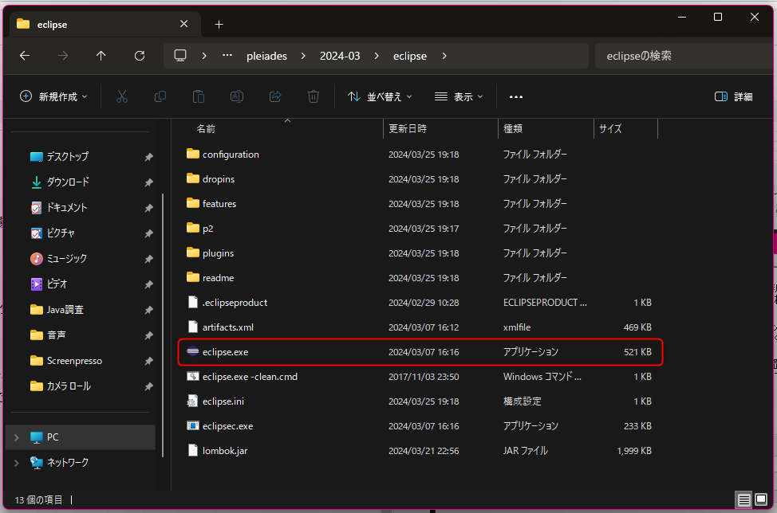Expand the ネットワーク tree node
Screen dimensions: 777x513
click(16, 463)
